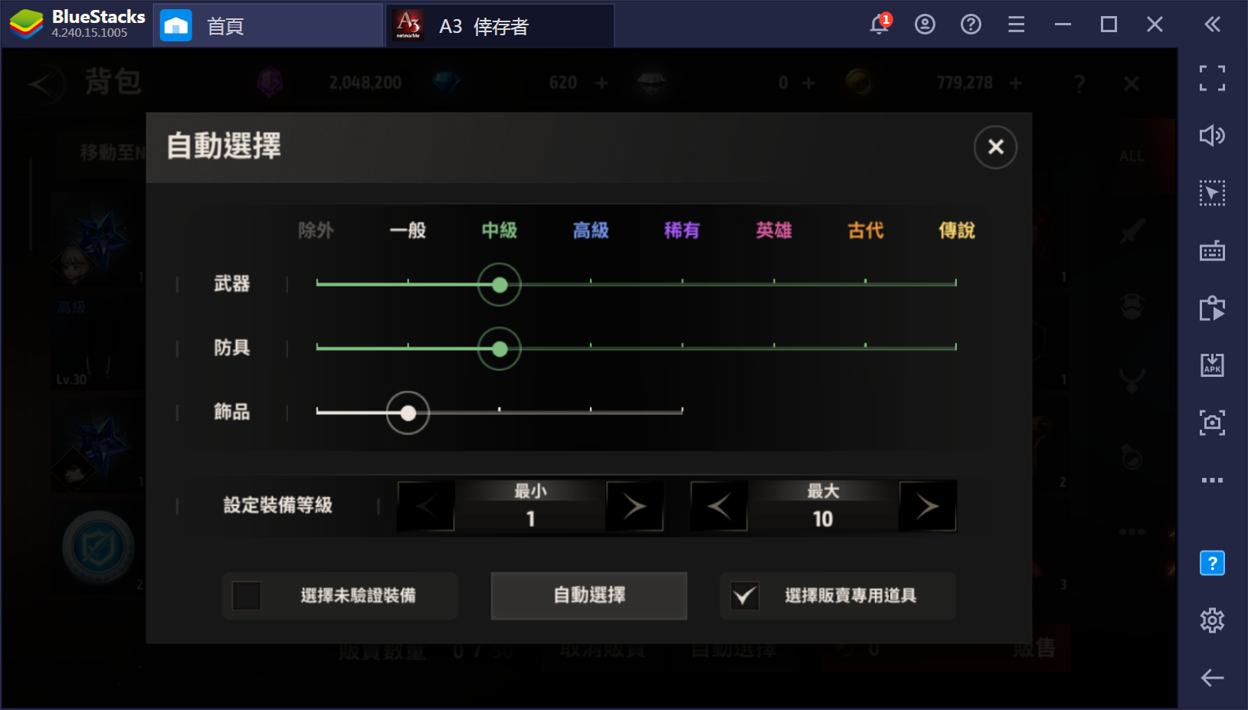Toggle mouse cursor lock icon
The image size is (1248, 710).
pos(1212,193)
